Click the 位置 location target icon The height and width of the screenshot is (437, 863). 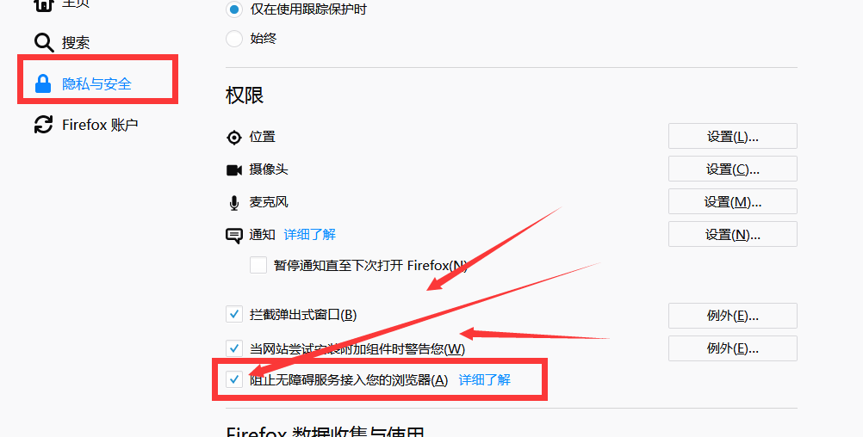tap(234, 138)
